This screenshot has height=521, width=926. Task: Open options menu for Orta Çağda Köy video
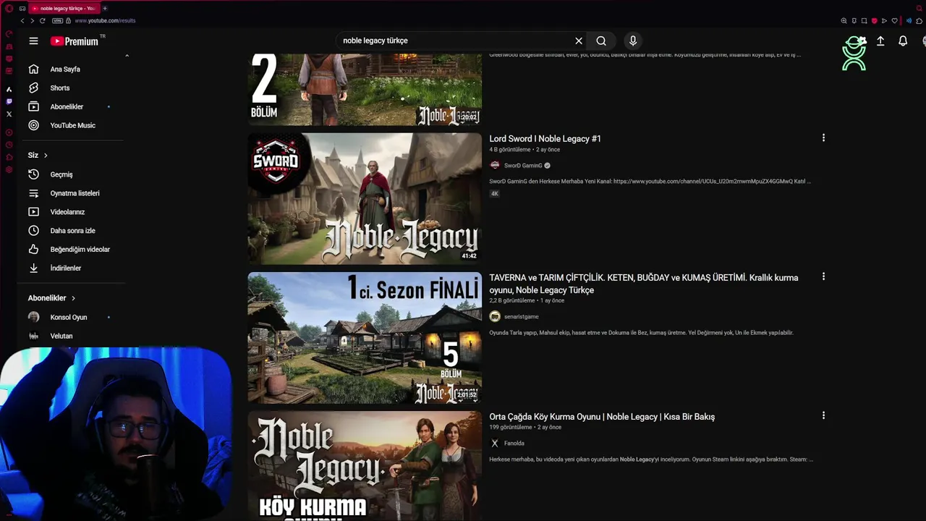coord(823,416)
